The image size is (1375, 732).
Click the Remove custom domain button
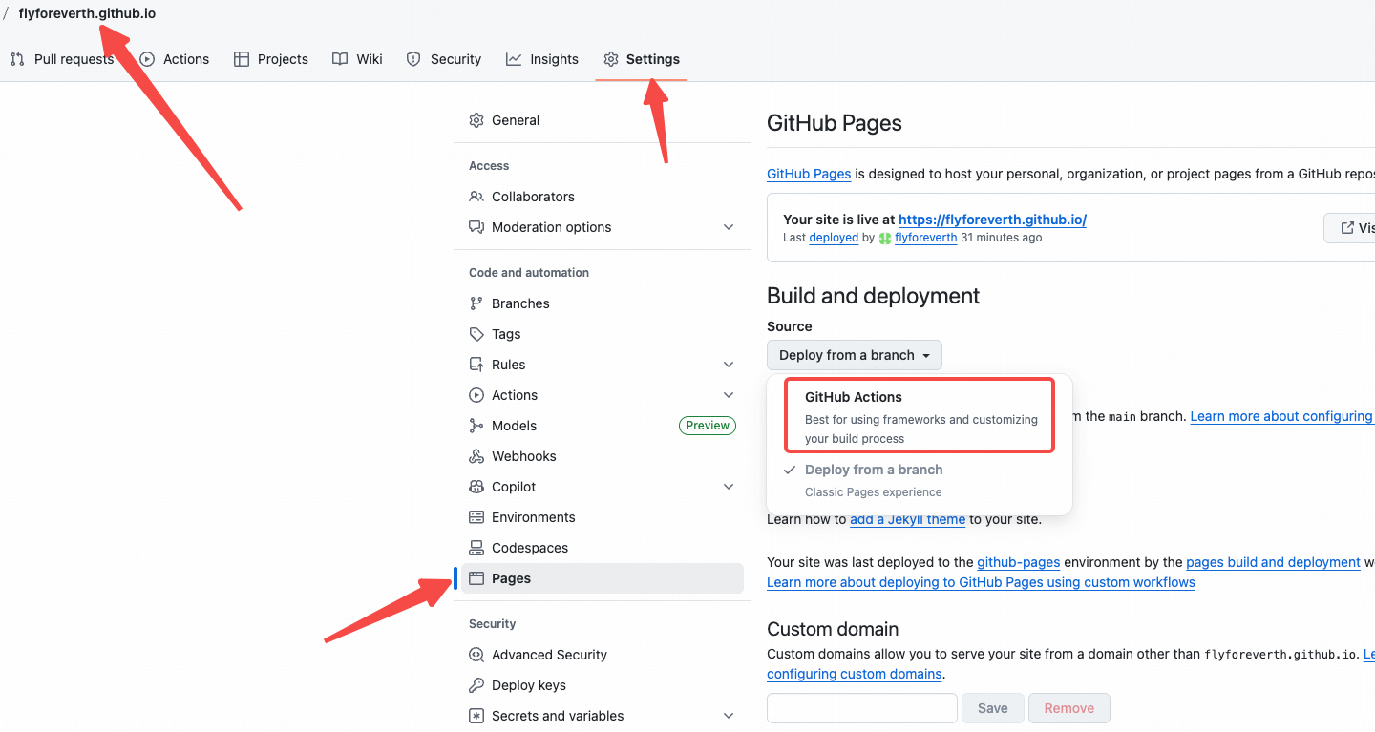[1068, 708]
